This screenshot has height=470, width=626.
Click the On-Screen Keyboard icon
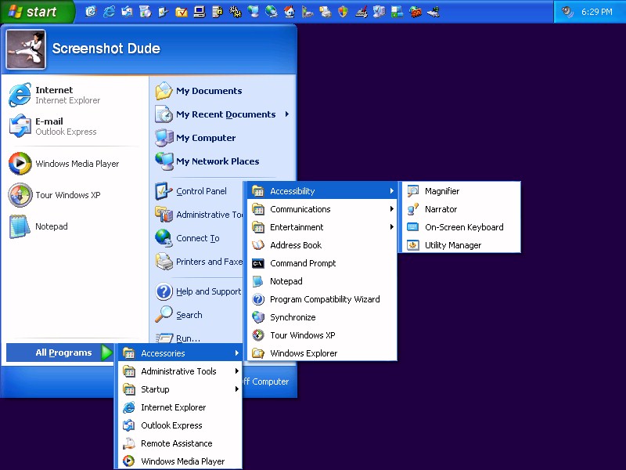(x=412, y=227)
